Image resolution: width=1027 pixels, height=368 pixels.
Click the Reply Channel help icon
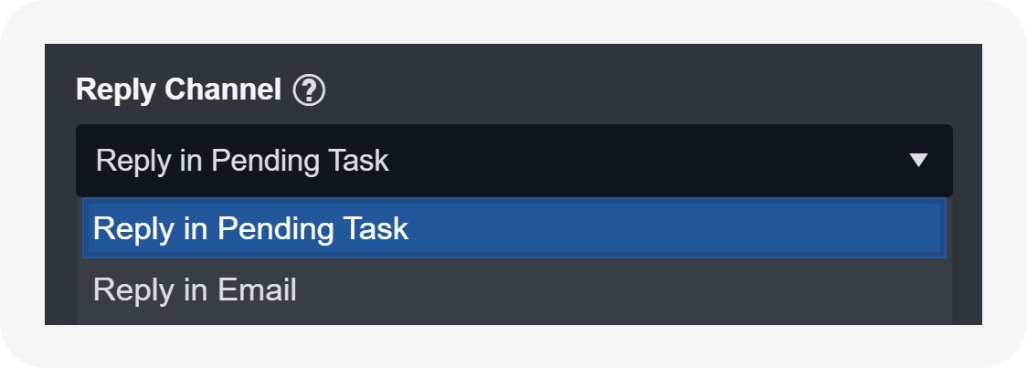(309, 90)
